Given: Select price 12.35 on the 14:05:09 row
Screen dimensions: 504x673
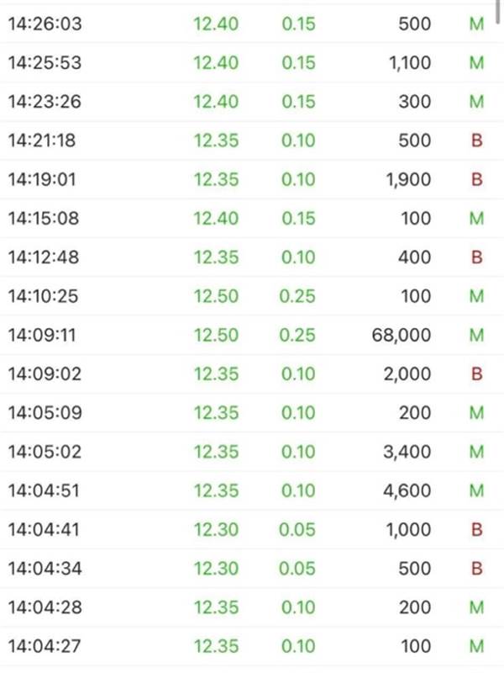Looking at the screenshot, I should tap(216, 413).
